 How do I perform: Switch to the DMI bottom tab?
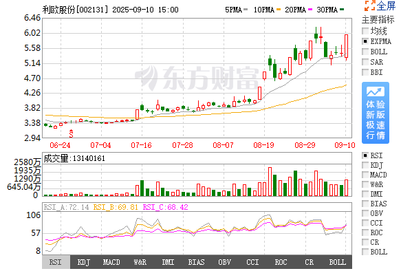tap(169, 262)
